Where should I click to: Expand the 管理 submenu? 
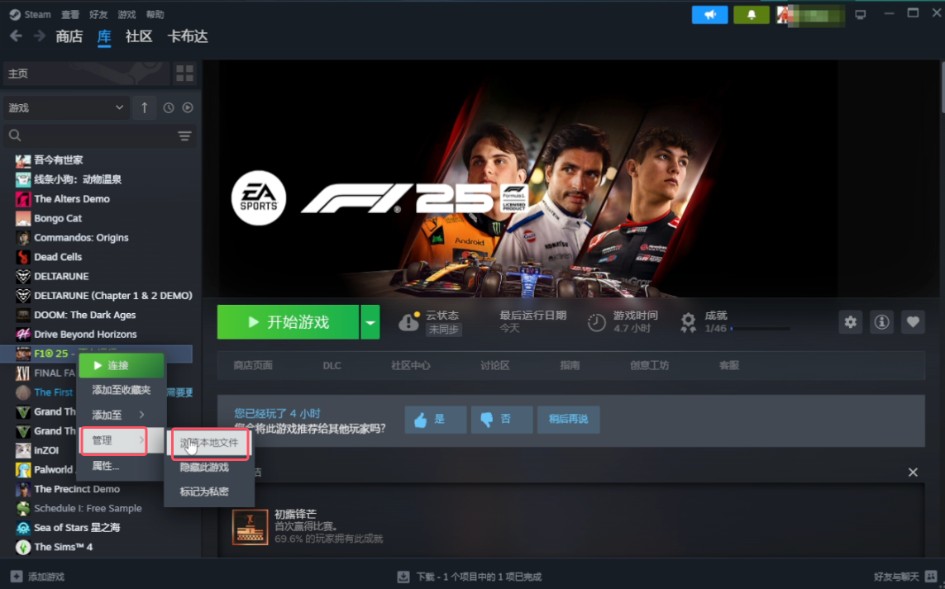tap(113, 440)
